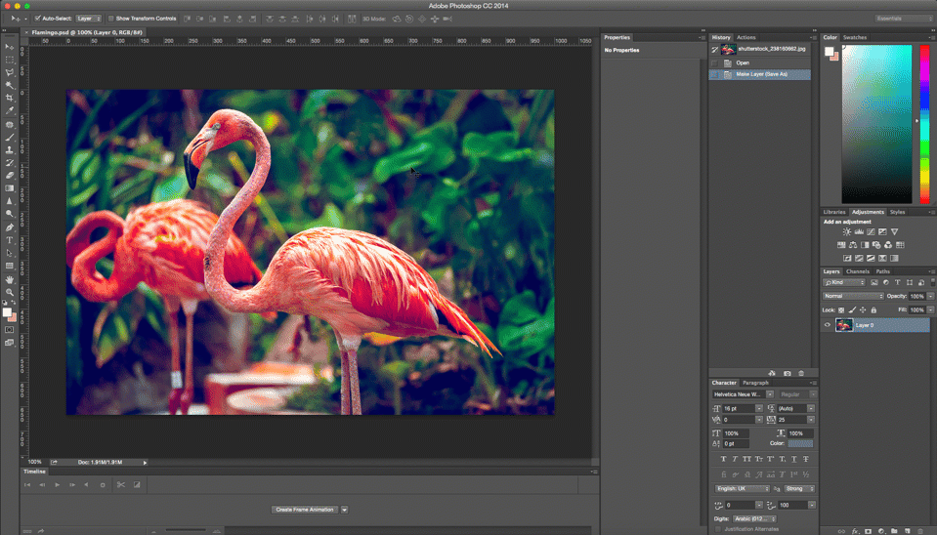Screen dimensions: 937x535
Task: Delete current state in History panel
Action: tap(801, 373)
